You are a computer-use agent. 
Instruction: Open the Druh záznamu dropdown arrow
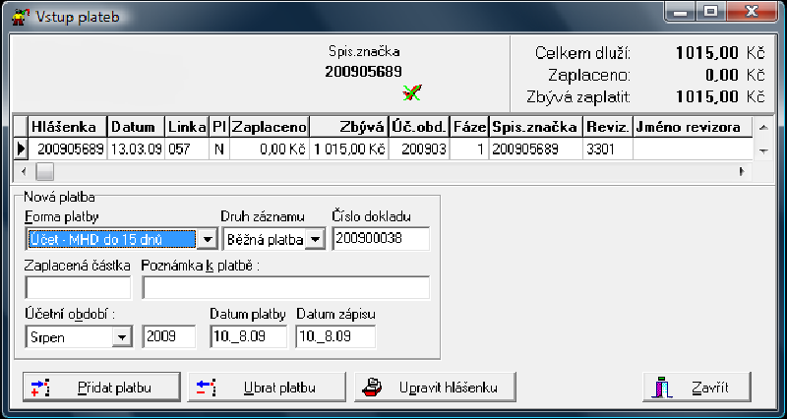315,239
